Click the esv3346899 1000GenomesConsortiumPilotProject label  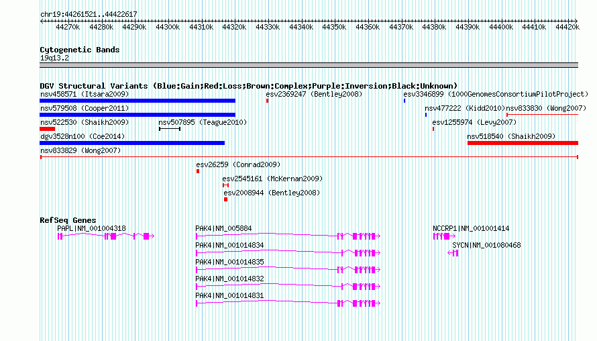pos(496,94)
